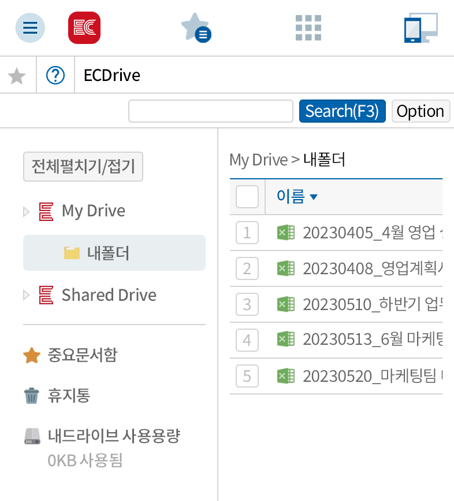Open 중요문서함 important documents
454x501 pixels.
(83, 355)
